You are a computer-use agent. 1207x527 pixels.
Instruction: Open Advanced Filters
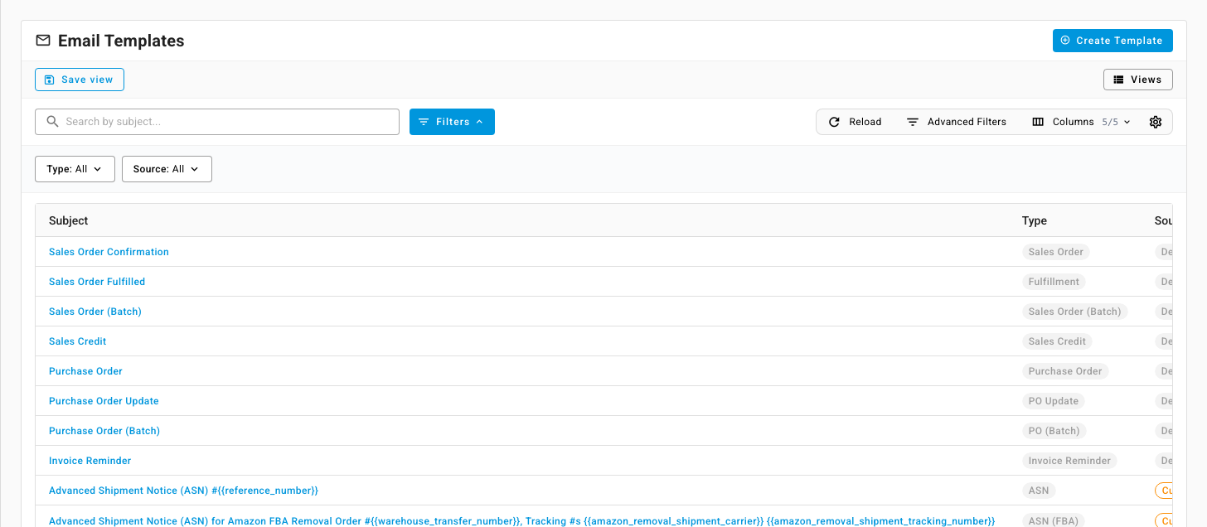(957, 122)
